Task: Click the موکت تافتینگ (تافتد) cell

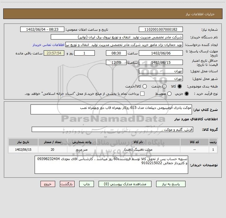Action: (x=138, y=150)
